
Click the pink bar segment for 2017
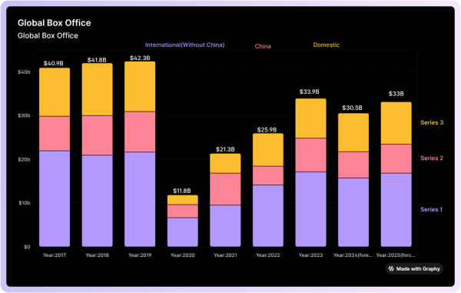click(55, 134)
